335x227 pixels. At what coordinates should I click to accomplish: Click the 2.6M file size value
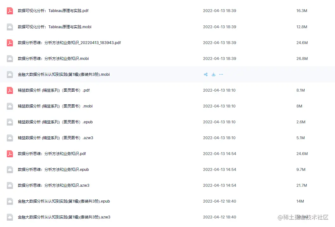[x=301, y=122]
